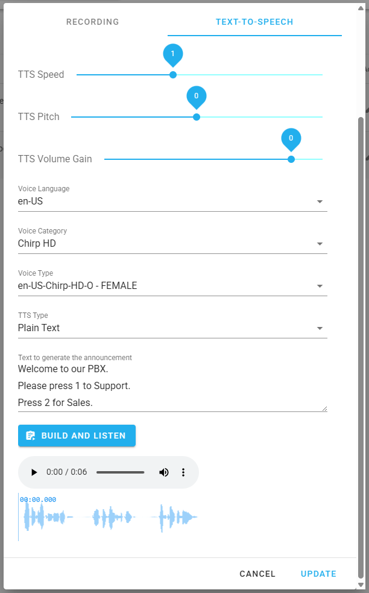
Task: Seek in the audio progress bar
Action: click(120, 472)
